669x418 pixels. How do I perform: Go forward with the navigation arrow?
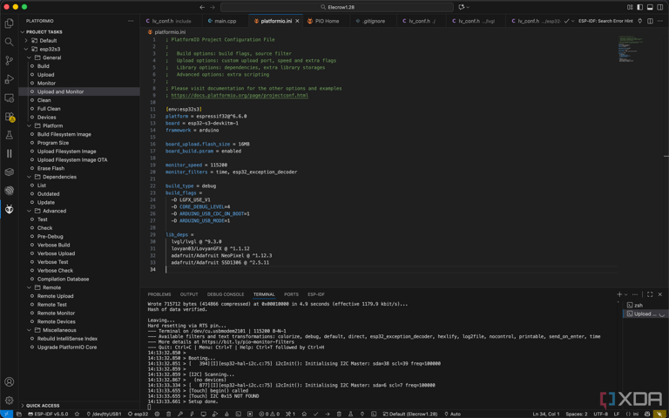(x=213, y=7)
